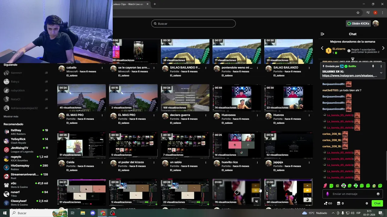Open clip titled huevito rico
The width and height of the screenshot is (387, 217).
[230, 162]
